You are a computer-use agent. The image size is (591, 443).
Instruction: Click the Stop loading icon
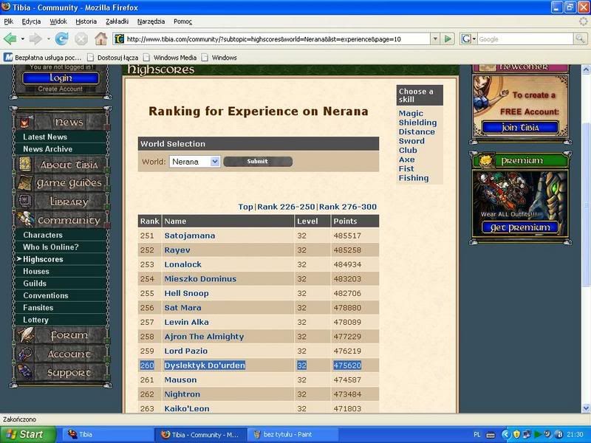81,39
